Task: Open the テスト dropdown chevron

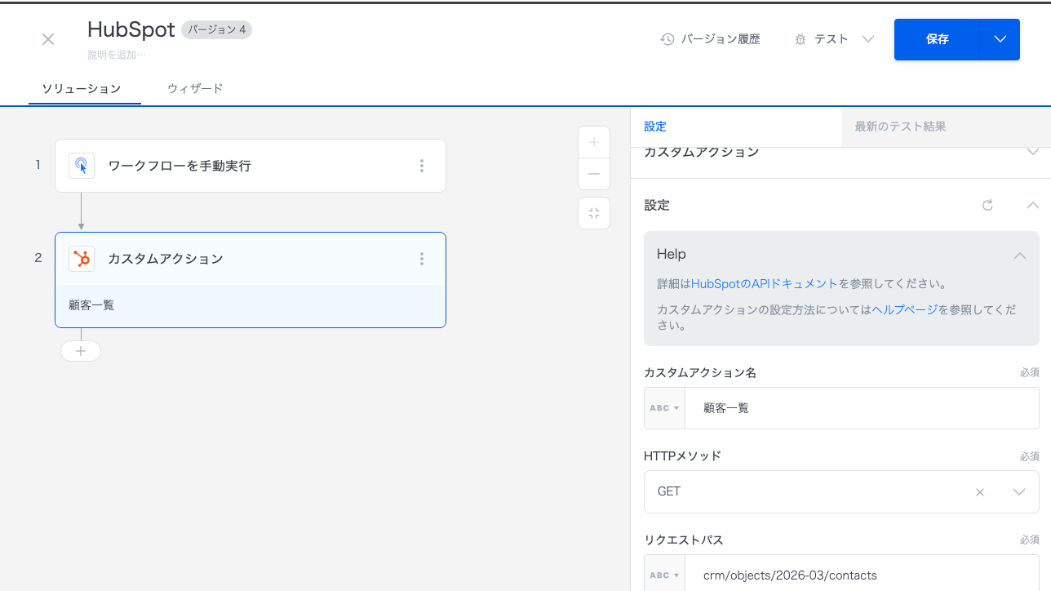Action: 868,39
